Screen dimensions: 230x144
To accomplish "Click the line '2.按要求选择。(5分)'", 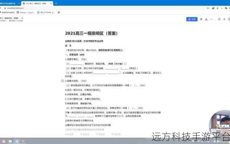I will (x=76, y=81).
